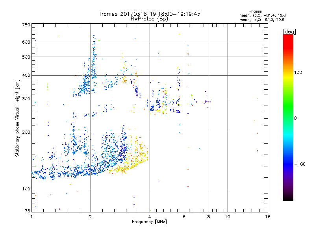Click the colorbar tick label '100'
This screenshot has height=236, width=315.
[298, 72]
